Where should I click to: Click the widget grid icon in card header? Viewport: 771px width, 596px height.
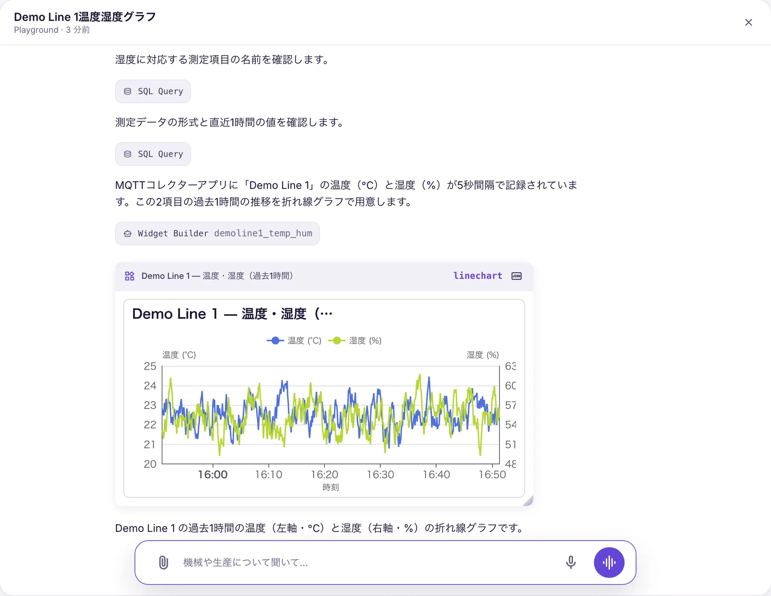(x=130, y=276)
